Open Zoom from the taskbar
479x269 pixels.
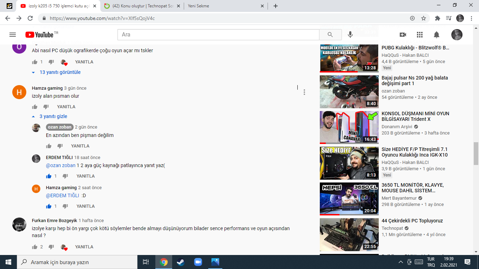[198, 262]
